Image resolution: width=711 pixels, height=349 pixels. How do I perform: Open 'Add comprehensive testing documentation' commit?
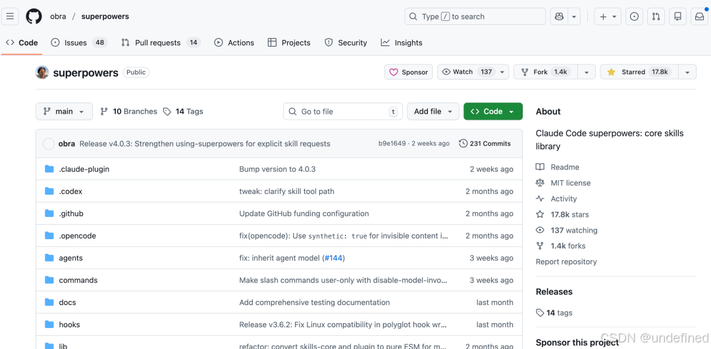[x=314, y=302]
